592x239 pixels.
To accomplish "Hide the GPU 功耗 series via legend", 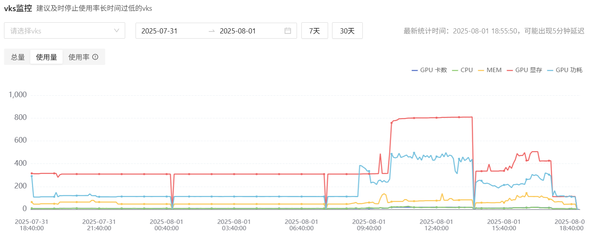I will pos(564,70).
